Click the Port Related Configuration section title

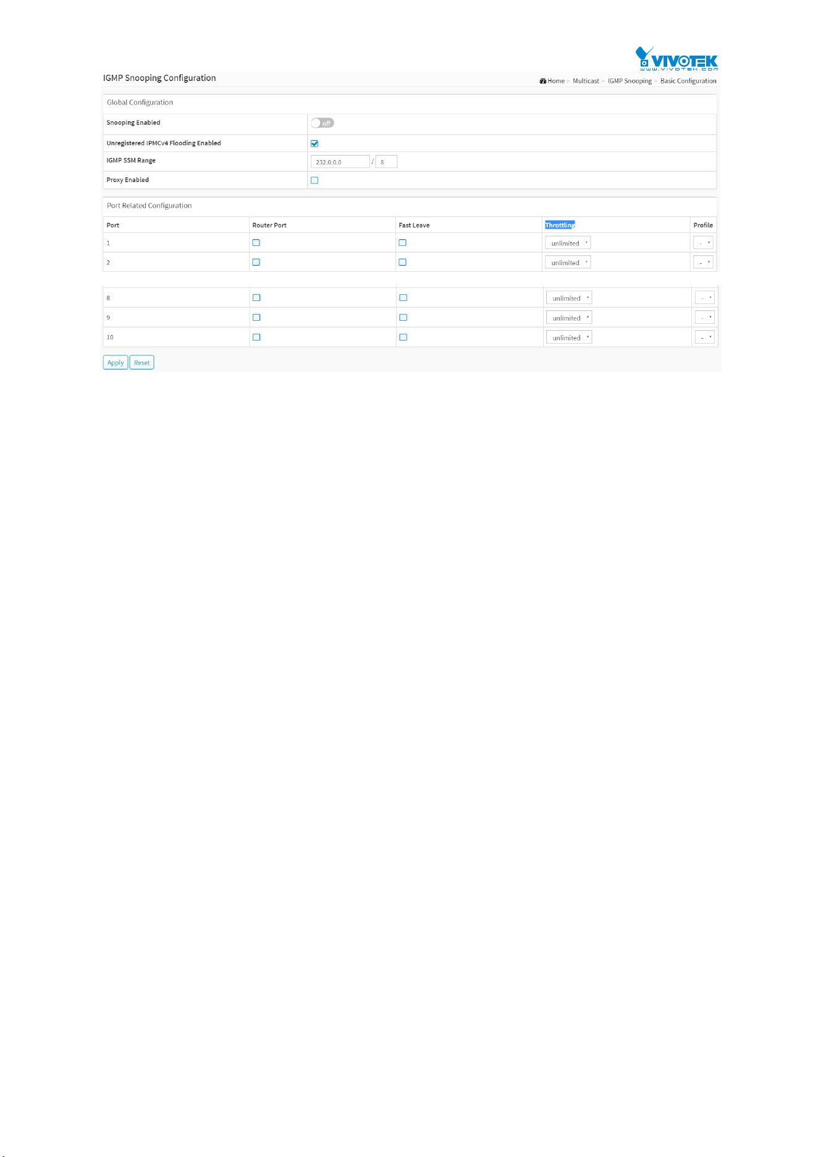coord(150,206)
